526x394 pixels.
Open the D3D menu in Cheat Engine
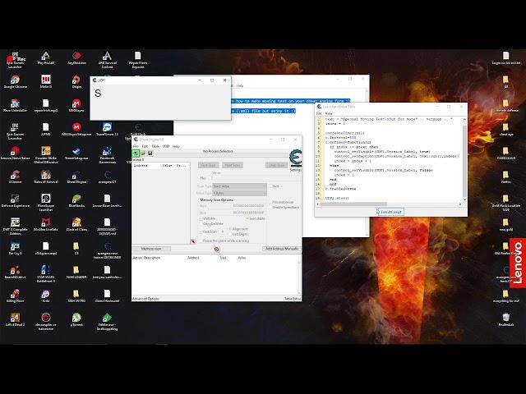(x=166, y=146)
